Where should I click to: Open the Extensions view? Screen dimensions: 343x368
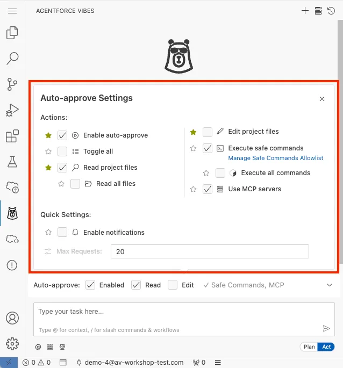point(12,136)
